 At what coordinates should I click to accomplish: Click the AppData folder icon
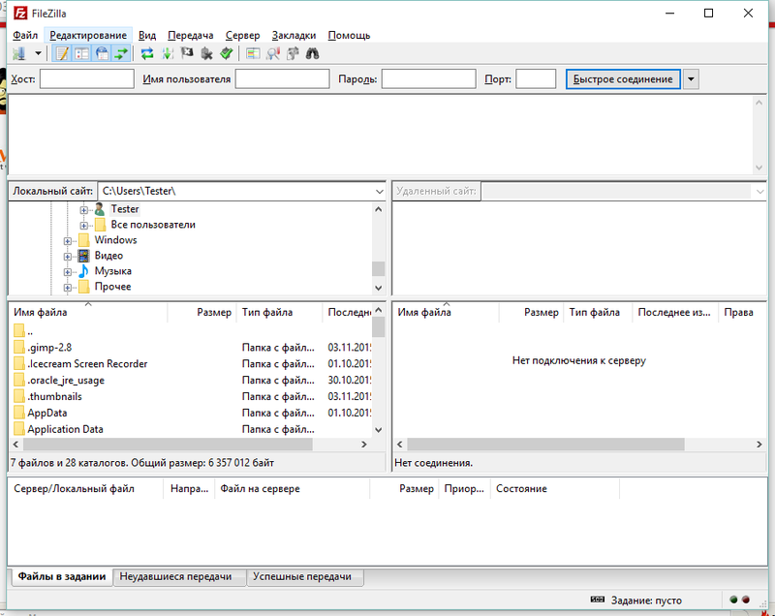[x=19, y=413]
